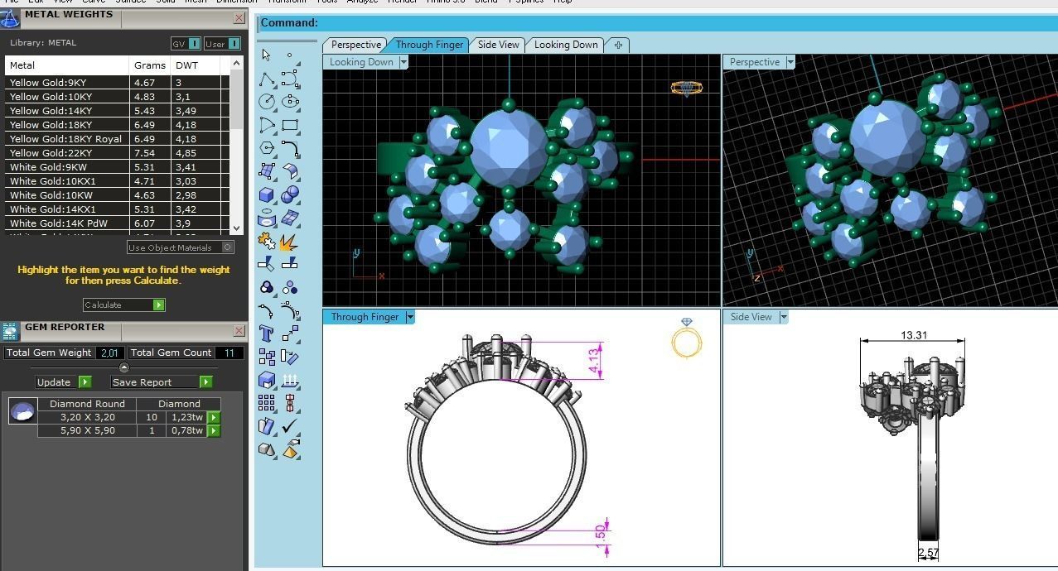Image resolution: width=1058 pixels, height=571 pixels.
Task: Pick the Rectangle tool
Action: pyautogui.click(x=290, y=126)
